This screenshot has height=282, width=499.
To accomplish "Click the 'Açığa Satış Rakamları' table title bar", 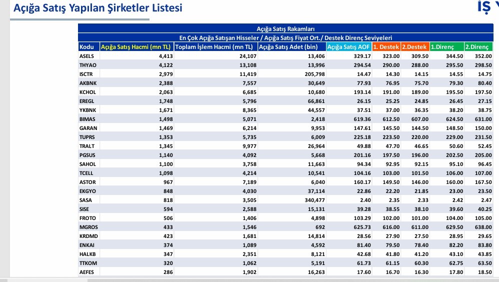I will click(x=285, y=29).
